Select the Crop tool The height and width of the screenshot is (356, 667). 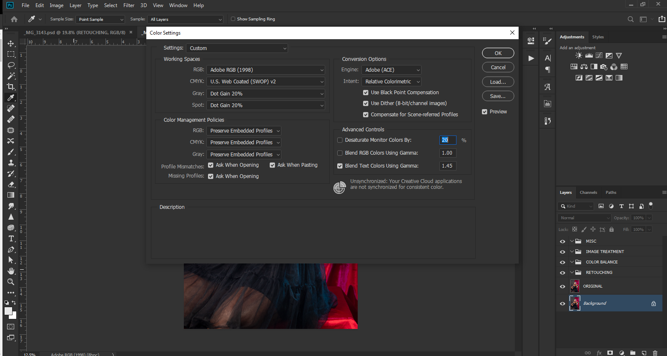pyautogui.click(x=11, y=87)
